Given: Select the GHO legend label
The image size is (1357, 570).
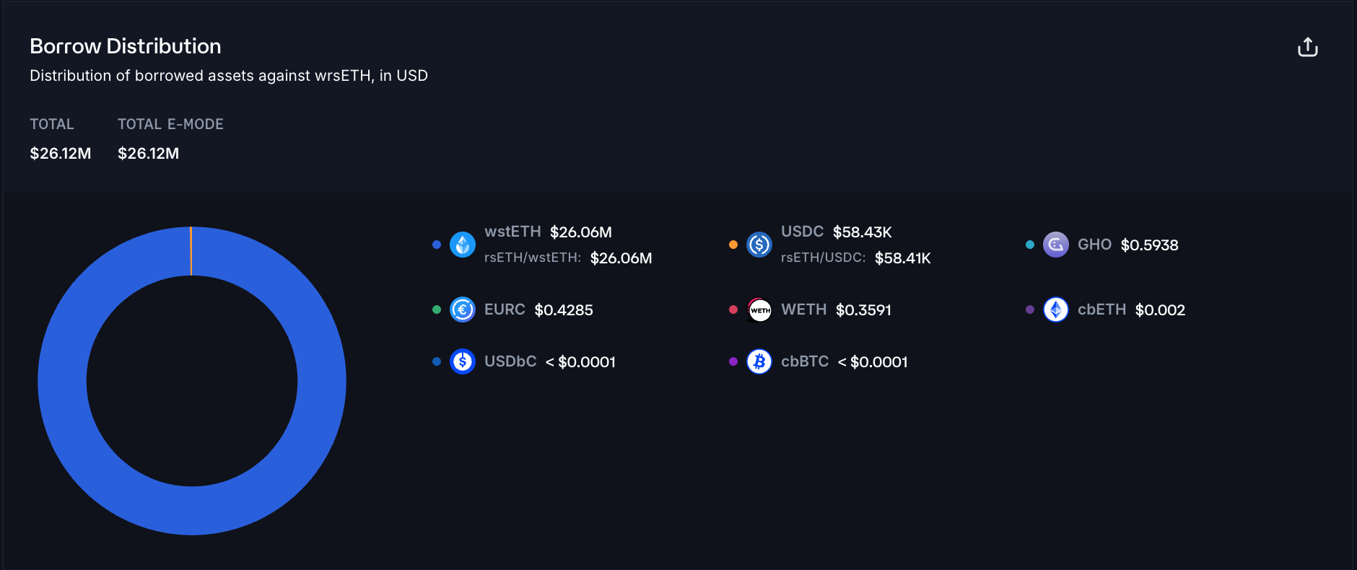Looking at the screenshot, I should [x=1094, y=245].
